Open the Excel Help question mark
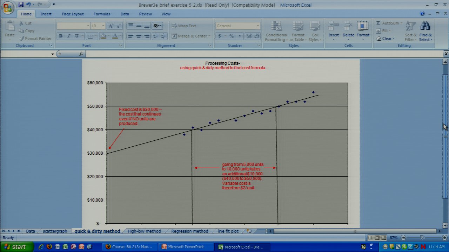The image size is (449, 252). point(422,14)
